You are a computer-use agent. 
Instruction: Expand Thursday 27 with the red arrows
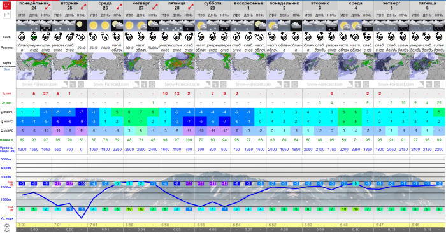coord(155,6)
